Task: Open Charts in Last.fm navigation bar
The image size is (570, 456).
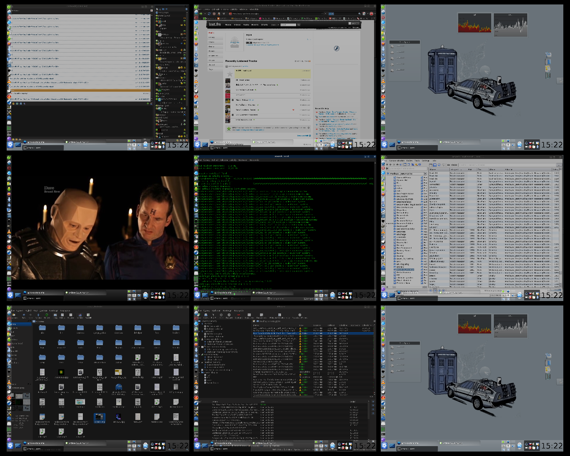Action: click(264, 24)
